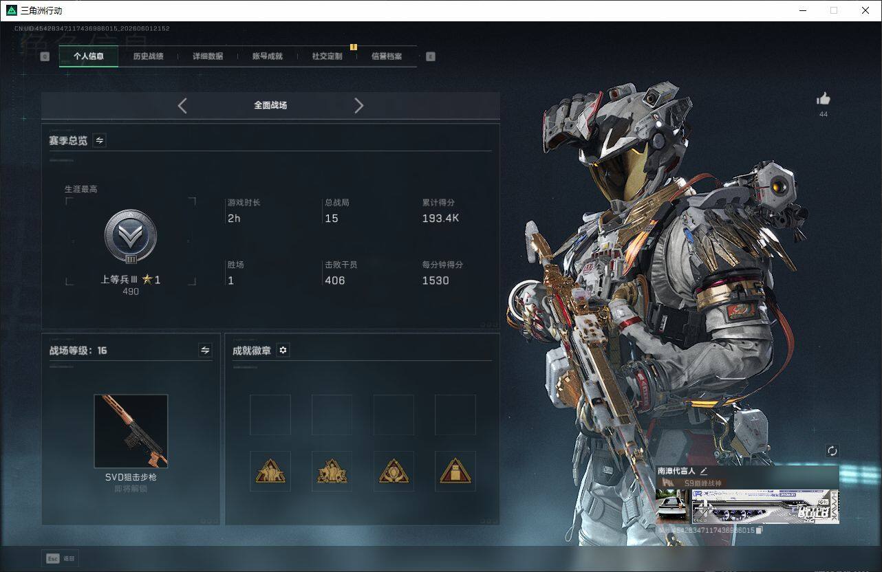Click the 战场等级：16 heading
Viewport: 882px width, 572px height.
click(x=78, y=351)
